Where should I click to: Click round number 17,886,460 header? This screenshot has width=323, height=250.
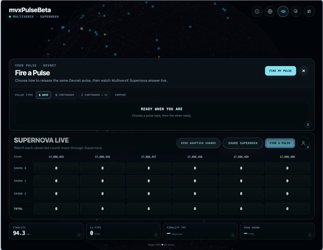click(287, 157)
